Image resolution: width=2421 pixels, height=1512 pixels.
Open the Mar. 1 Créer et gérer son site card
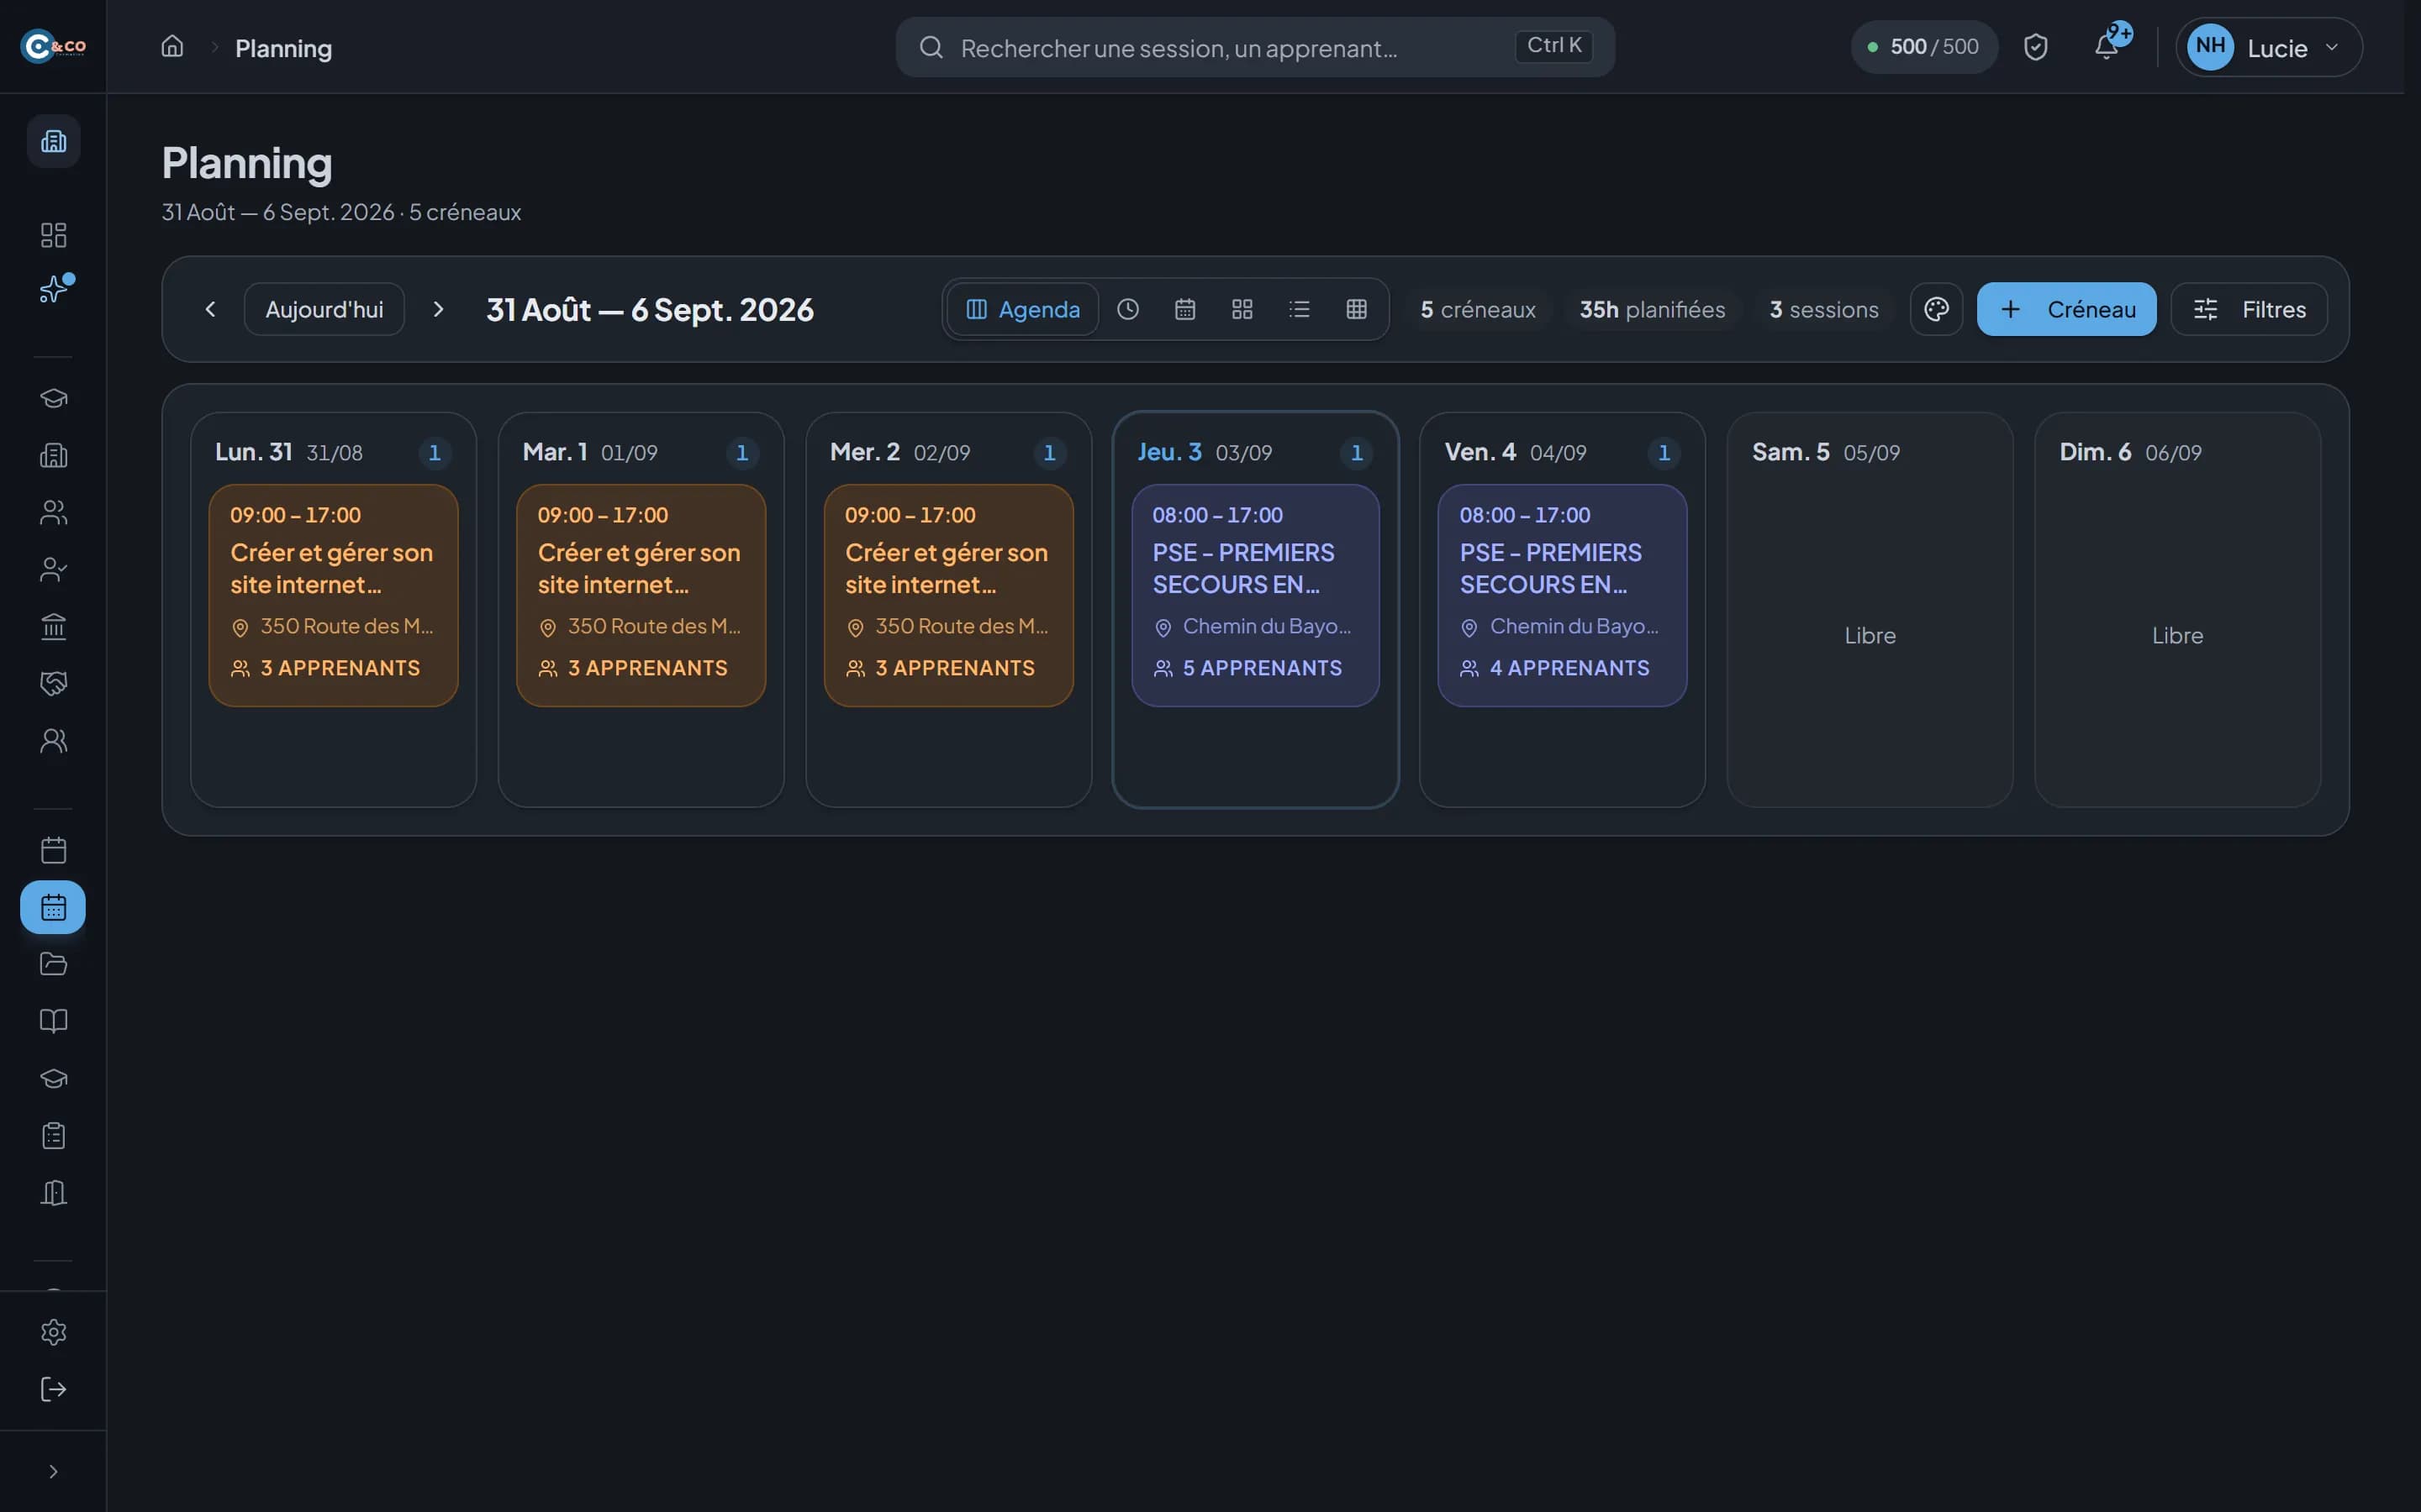pos(641,595)
